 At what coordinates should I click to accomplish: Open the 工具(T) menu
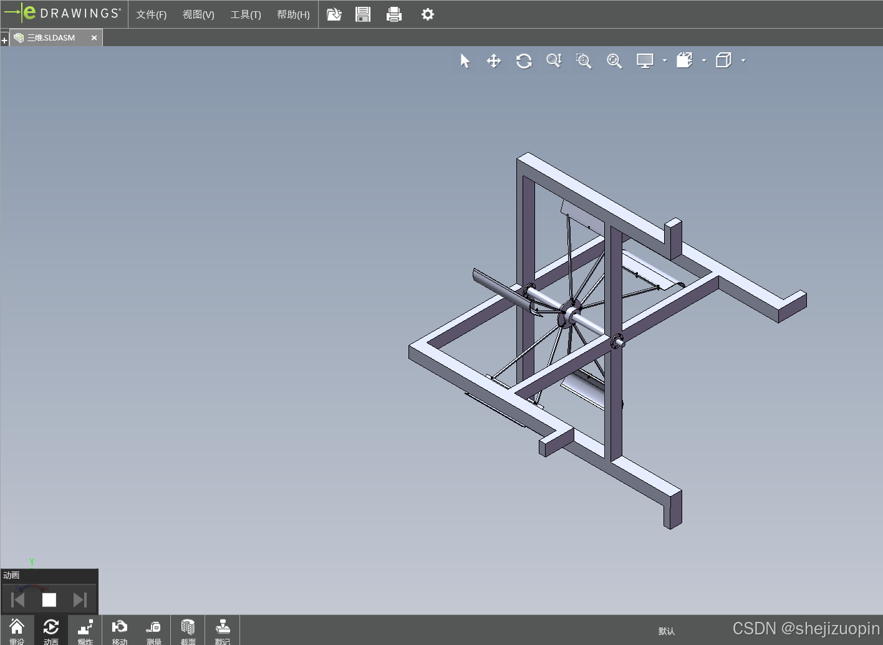pos(246,14)
